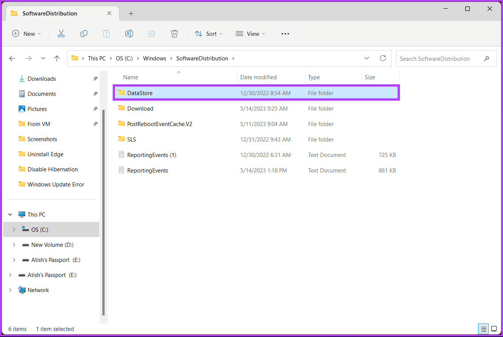Click the Copy icon in toolbar

tap(84, 34)
